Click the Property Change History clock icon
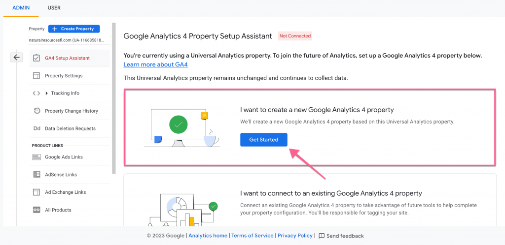The height and width of the screenshot is (245, 505). (36, 111)
